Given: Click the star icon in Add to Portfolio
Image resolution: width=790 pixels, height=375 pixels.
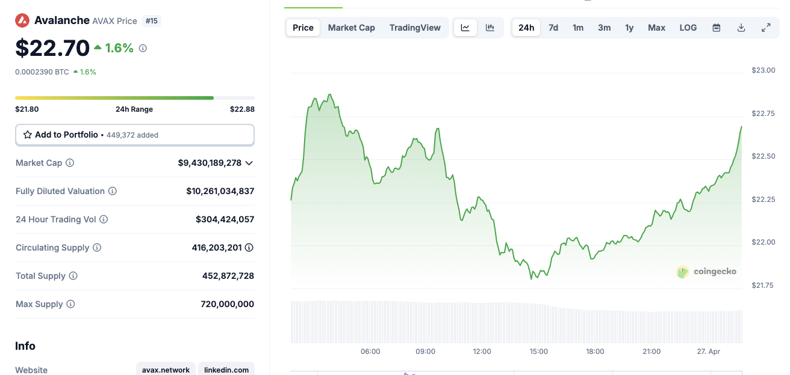Looking at the screenshot, I should (x=28, y=135).
